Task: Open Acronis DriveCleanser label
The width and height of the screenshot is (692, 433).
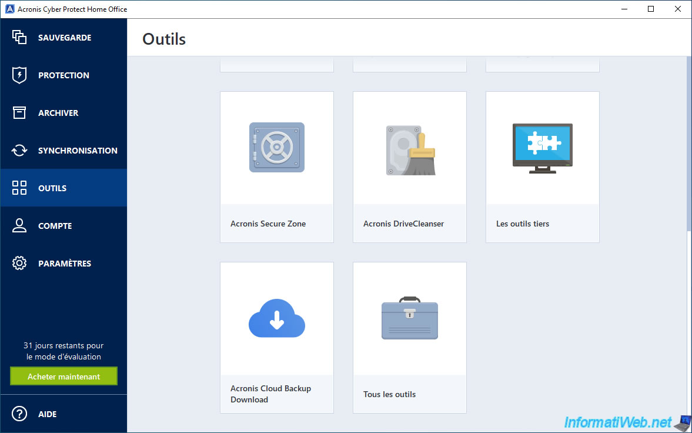Action: click(403, 224)
